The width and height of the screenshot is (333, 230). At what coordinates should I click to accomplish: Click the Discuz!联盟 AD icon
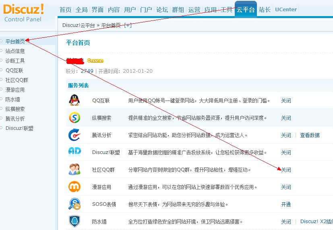pyautogui.click(x=74, y=152)
